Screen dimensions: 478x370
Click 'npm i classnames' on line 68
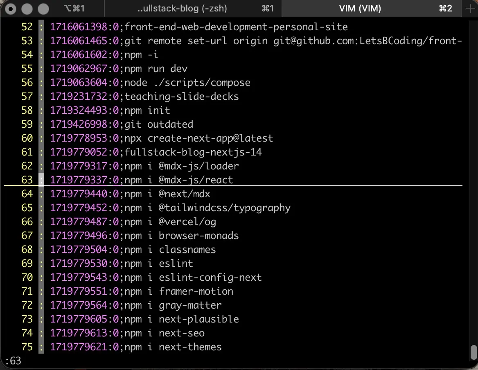[x=170, y=250]
